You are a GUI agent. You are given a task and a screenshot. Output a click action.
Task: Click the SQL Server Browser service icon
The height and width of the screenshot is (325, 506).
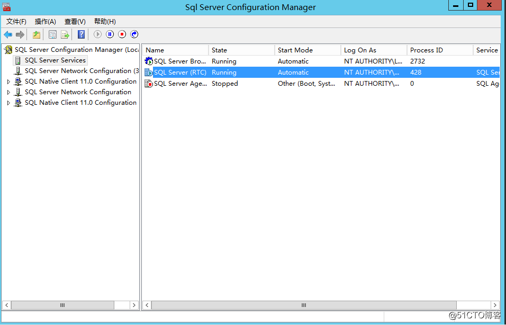[x=149, y=61]
